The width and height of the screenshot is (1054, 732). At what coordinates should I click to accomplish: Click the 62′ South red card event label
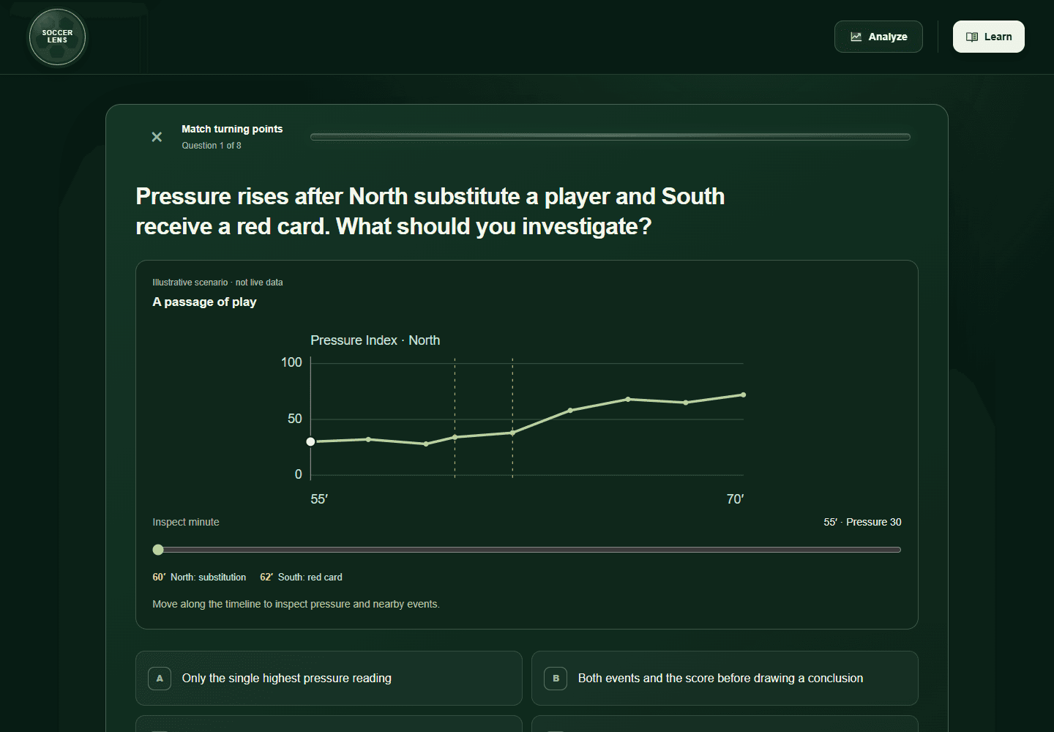click(x=301, y=578)
